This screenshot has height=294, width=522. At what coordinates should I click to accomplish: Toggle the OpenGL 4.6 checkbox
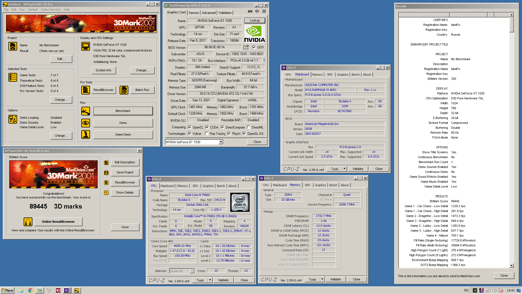[x=244, y=133]
